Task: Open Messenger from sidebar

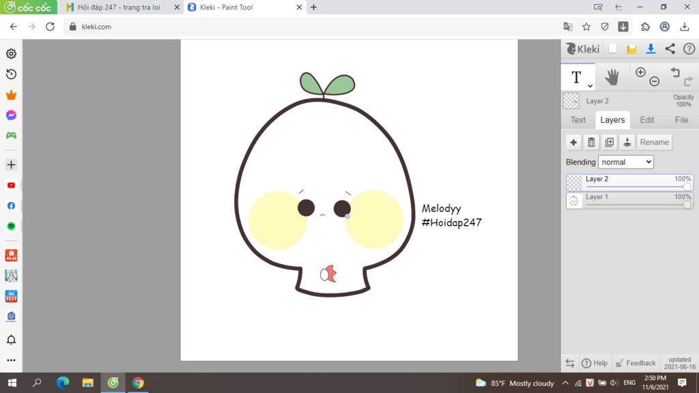Action: [x=11, y=115]
